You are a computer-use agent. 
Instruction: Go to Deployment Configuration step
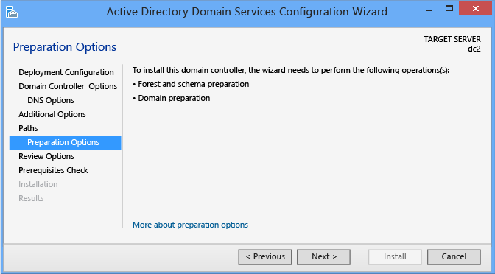coord(66,72)
